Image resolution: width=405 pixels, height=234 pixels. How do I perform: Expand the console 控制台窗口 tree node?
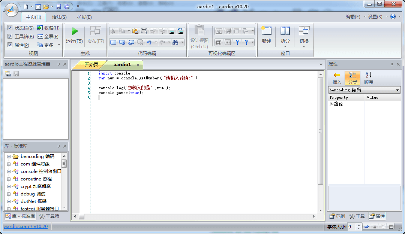[9, 171]
